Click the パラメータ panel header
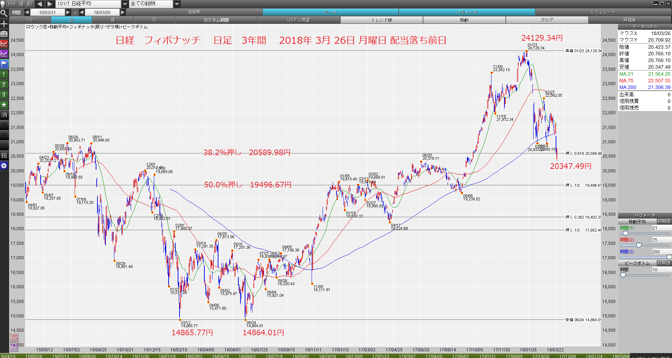The height and width of the screenshot is (358, 672). (x=645, y=215)
